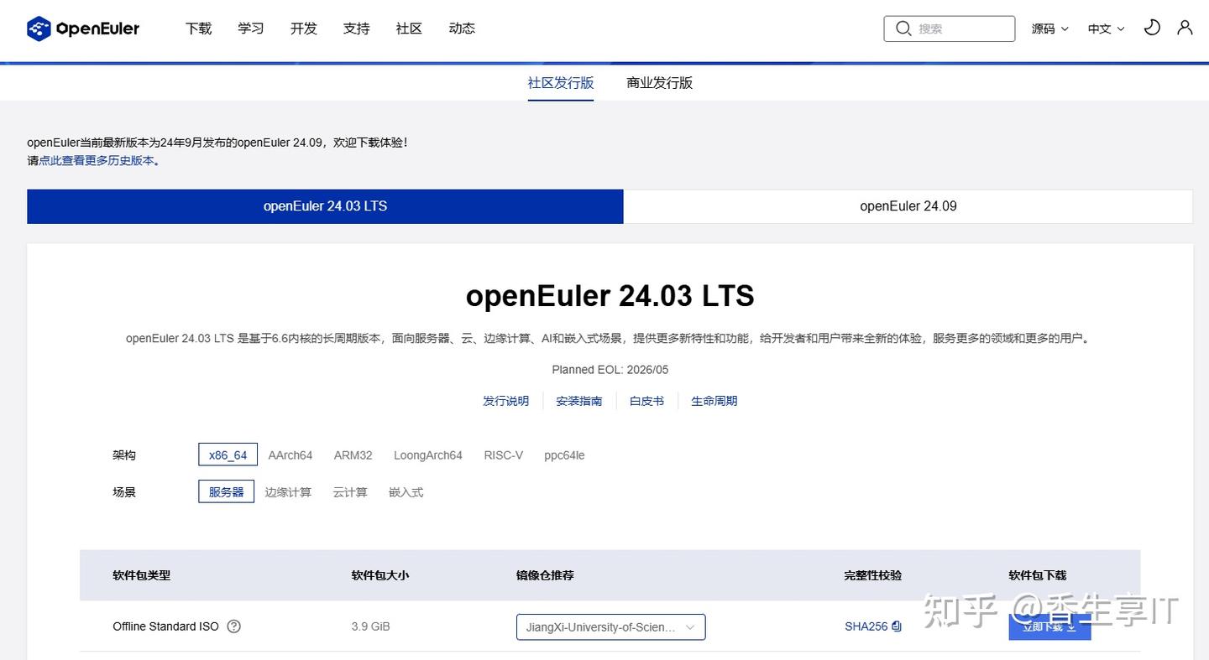Toggle dark mode with the moon icon
The image size is (1209, 660).
click(1152, 28)
